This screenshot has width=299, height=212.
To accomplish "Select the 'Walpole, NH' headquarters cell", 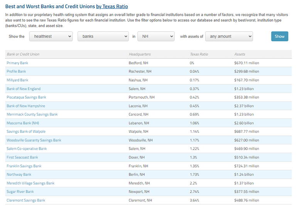I will click(139, 132).
